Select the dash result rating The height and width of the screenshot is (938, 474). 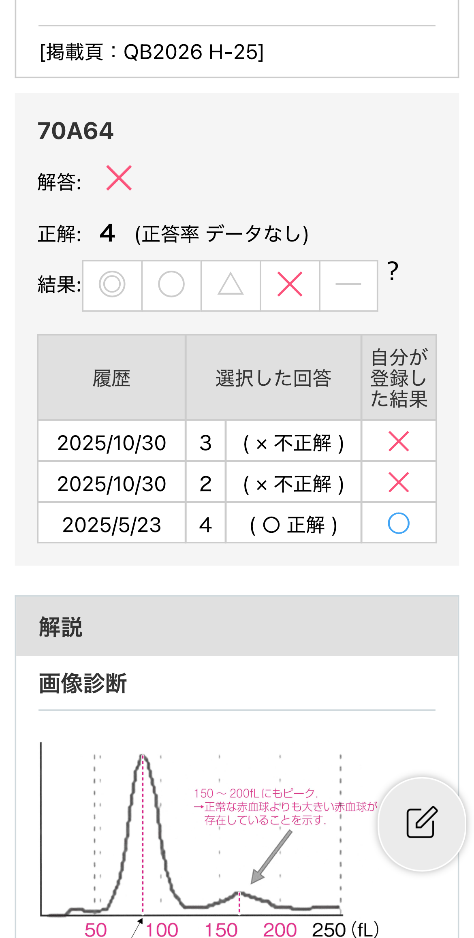(x=348, y=285)
